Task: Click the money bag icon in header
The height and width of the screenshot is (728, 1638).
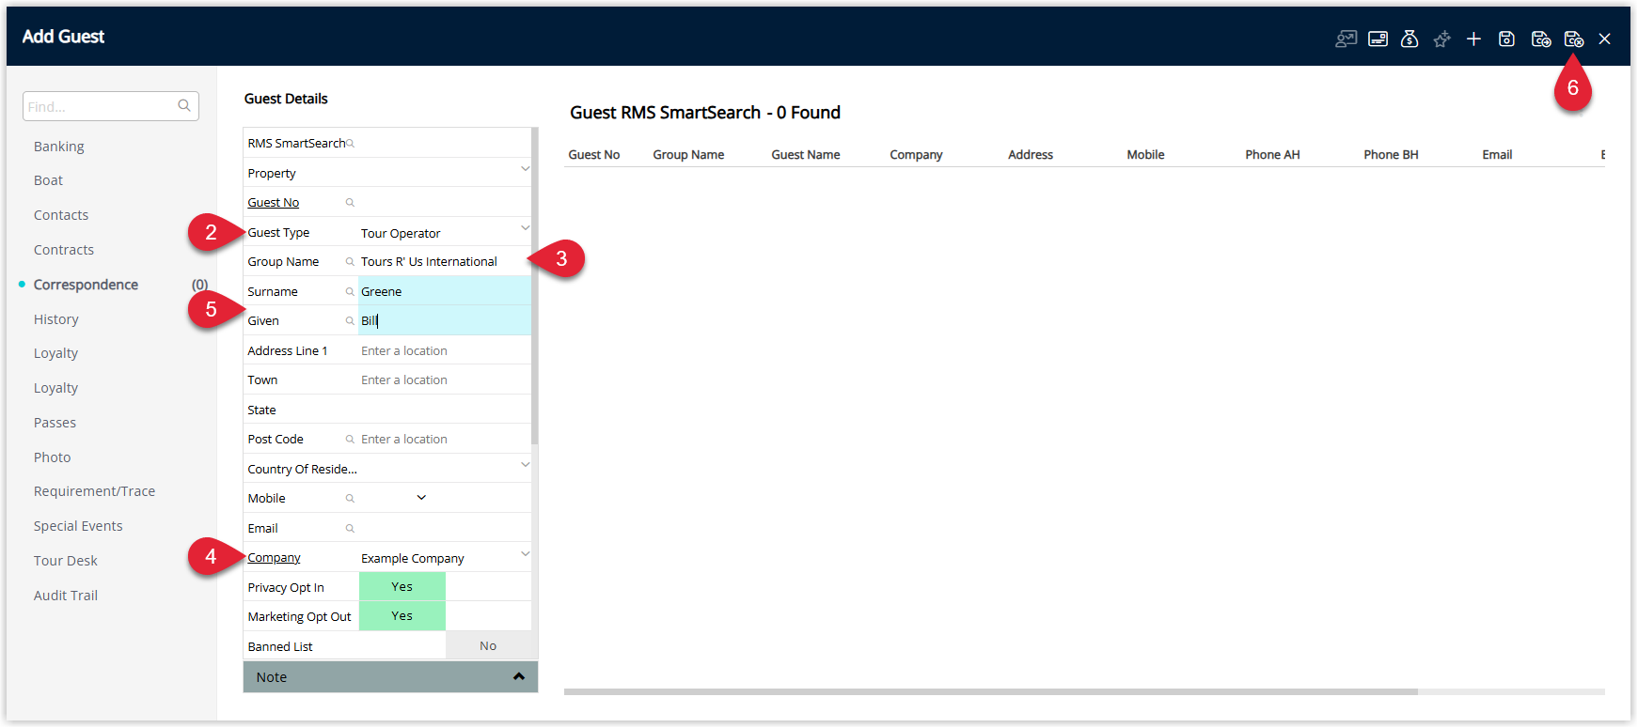Action: click(x=1410, y=39)
